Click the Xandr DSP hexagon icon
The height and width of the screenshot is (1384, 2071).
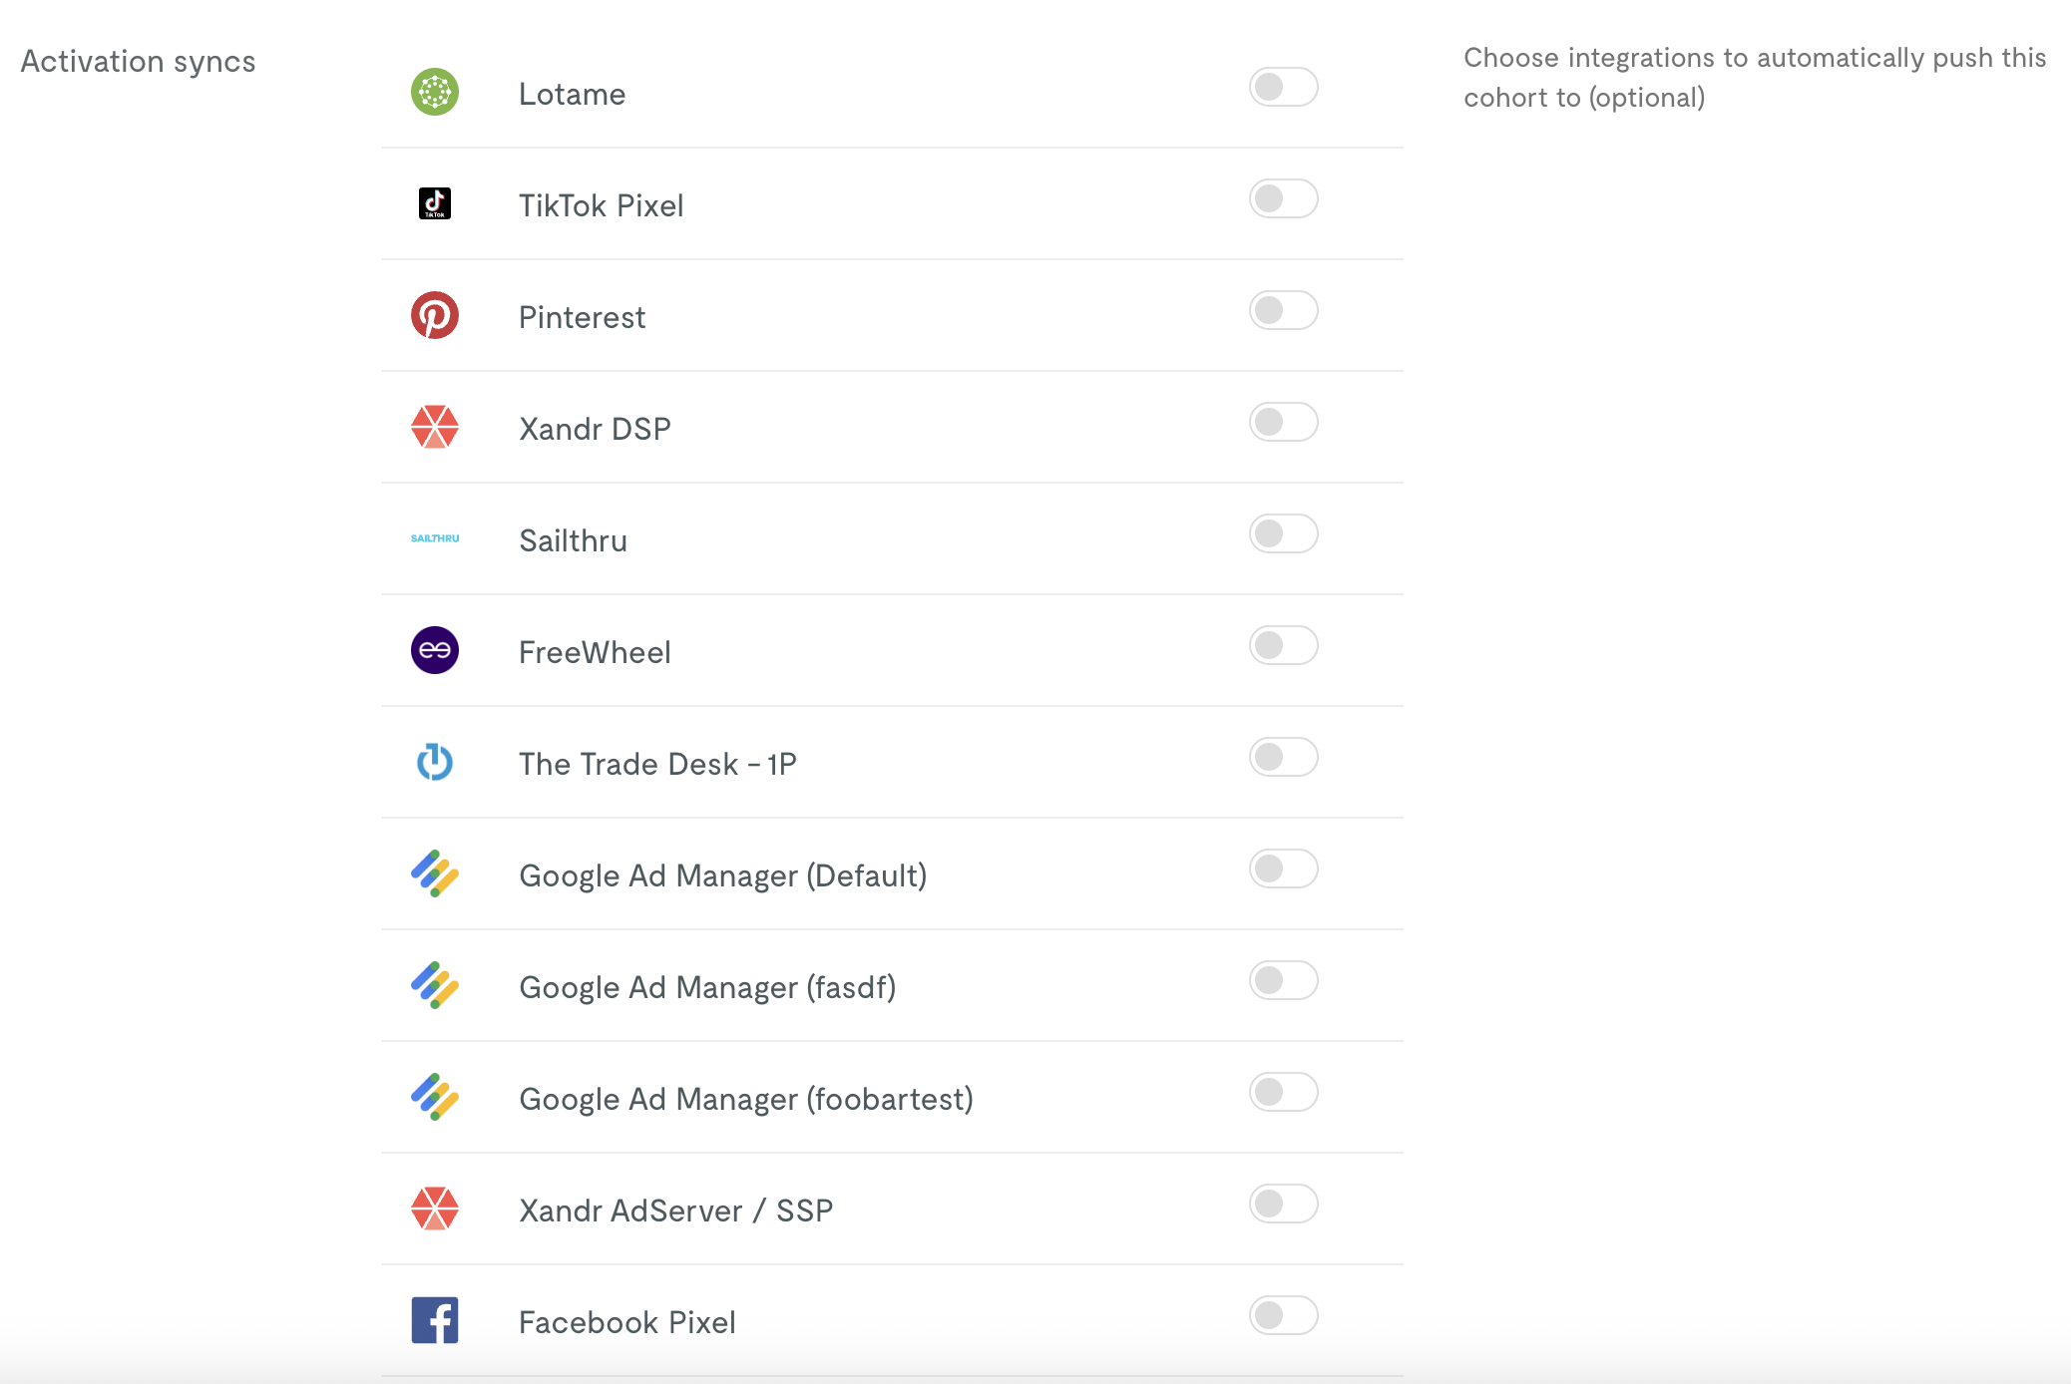click(x=435, y=426)
